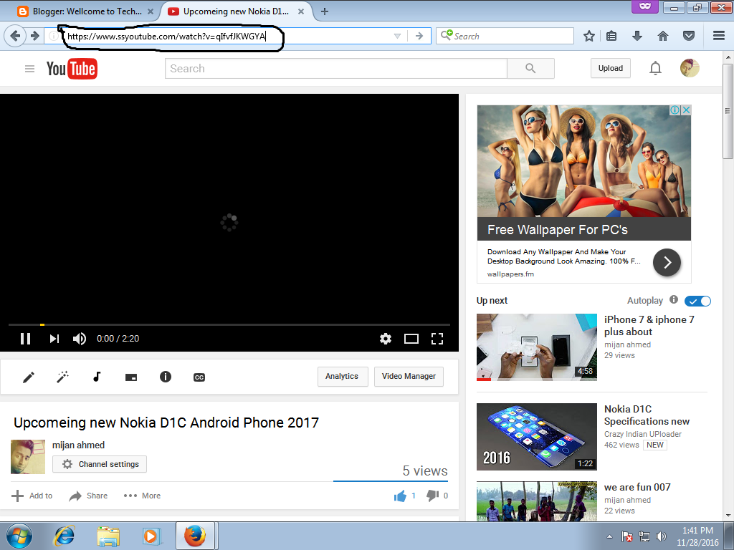Show bookmarks list icon

611,36
